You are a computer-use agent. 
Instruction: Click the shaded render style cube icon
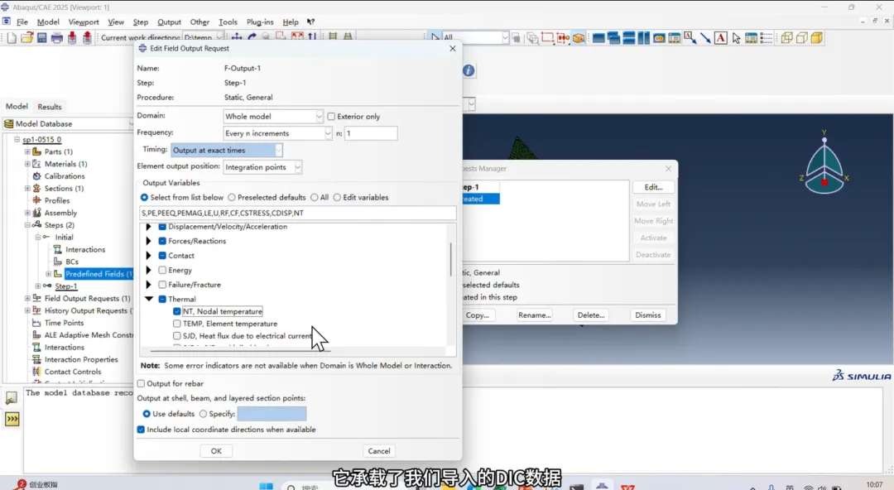tap(816, 38)
